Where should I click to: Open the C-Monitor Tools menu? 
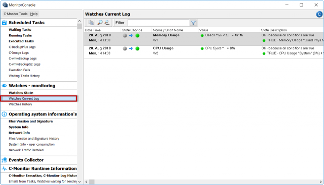coord(16,14)
